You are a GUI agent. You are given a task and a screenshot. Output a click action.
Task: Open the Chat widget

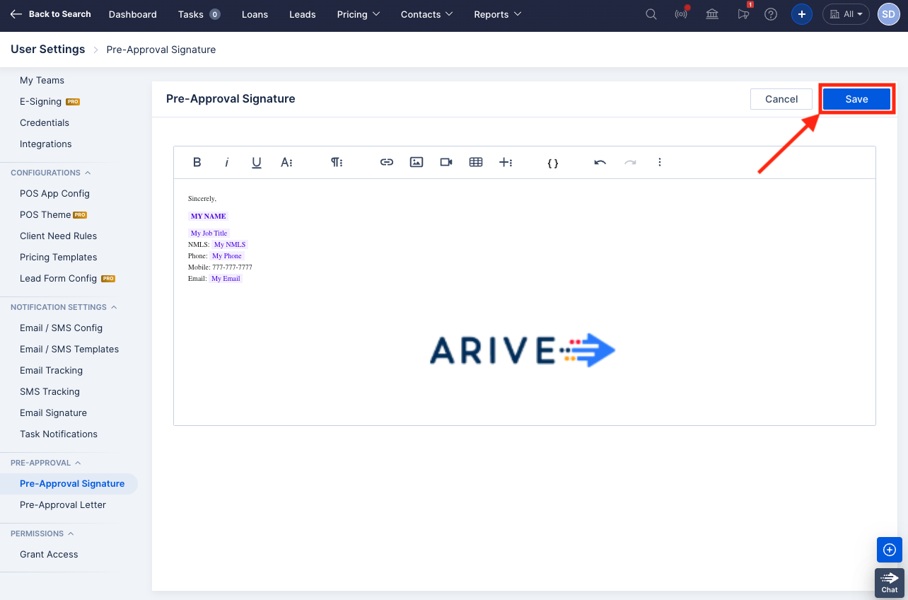pos(890,582)
